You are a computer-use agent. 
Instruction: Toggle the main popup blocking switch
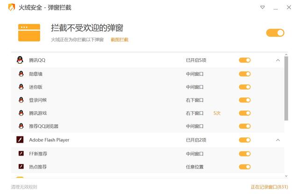(x=275, y=33)
